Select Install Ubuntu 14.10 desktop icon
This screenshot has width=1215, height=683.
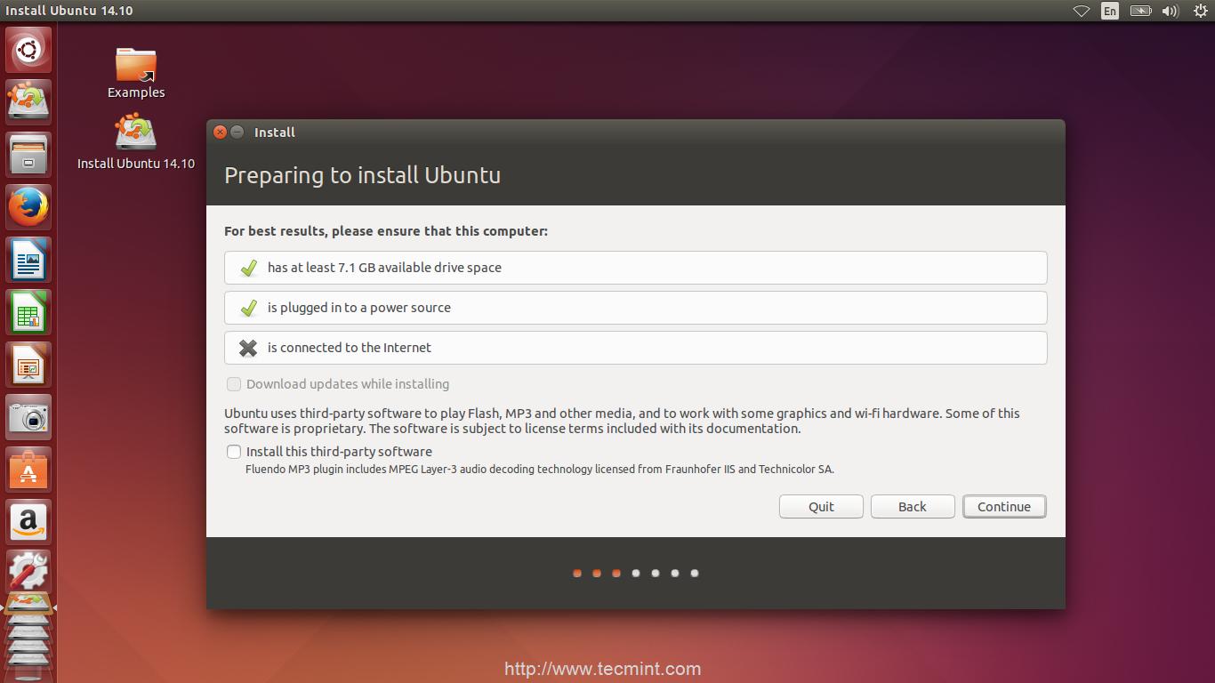tap(136, 141)
